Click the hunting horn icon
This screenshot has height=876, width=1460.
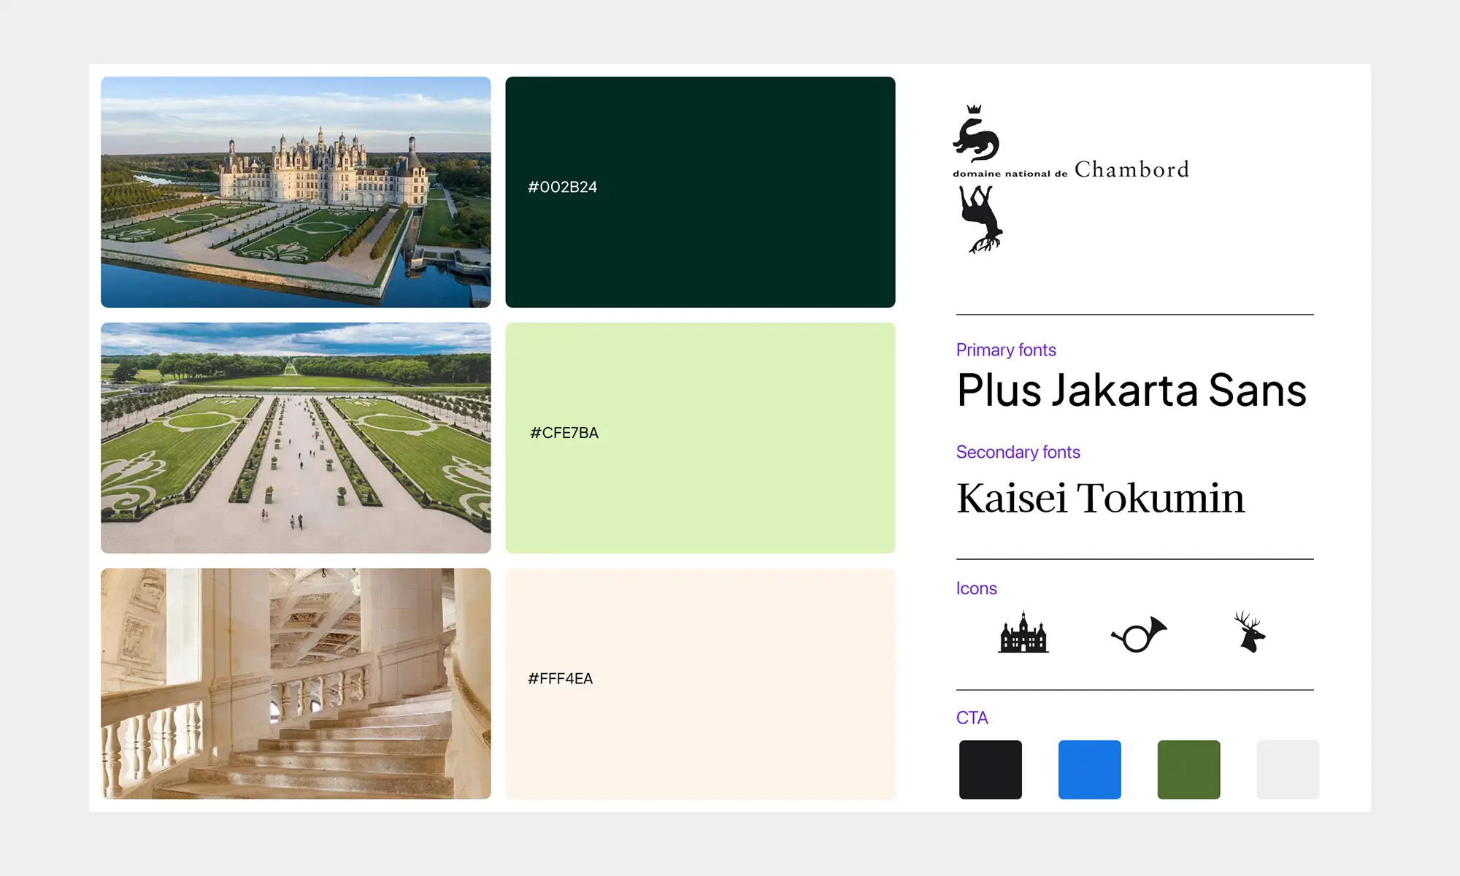(x=1139, y=634)
